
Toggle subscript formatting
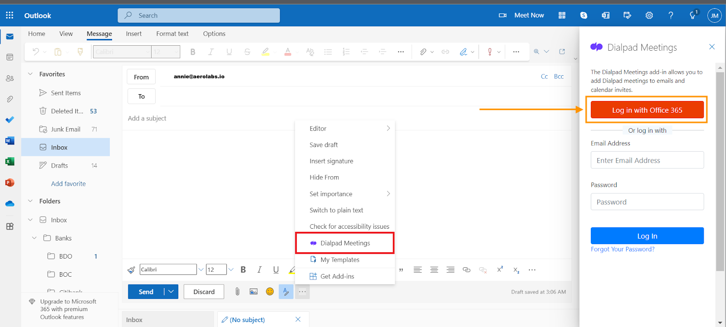(516, 270)
